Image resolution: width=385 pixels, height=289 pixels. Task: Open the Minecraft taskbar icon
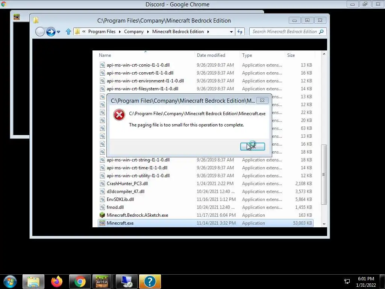[x=102, y=281]
